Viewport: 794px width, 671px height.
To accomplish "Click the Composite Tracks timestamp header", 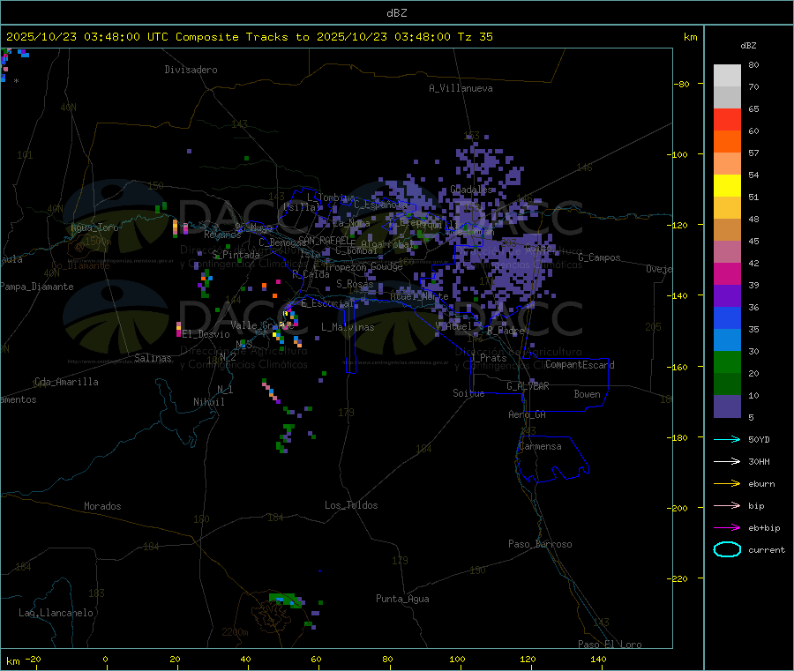I will (x=250, y=37).
